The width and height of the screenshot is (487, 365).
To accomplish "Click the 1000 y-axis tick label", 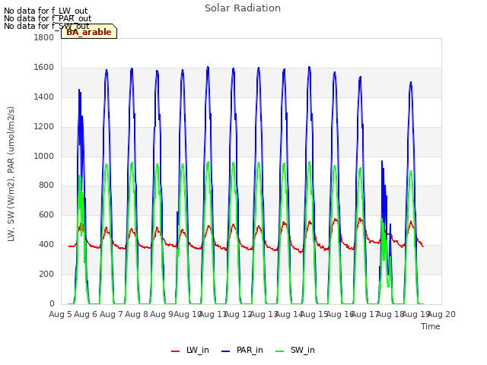I will coord(44,156).
